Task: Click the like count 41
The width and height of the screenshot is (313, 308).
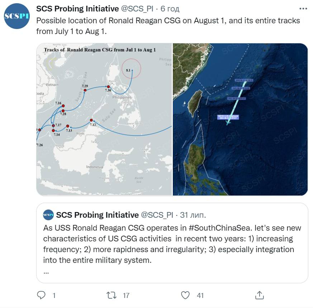Action: [x=200, y=295]
